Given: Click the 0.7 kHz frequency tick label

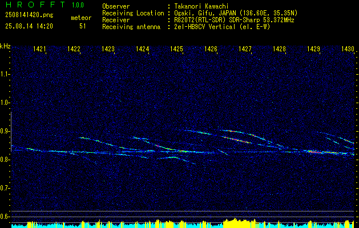Looking at the screenshot, I should pyautogui.click(x=4, y=188).
